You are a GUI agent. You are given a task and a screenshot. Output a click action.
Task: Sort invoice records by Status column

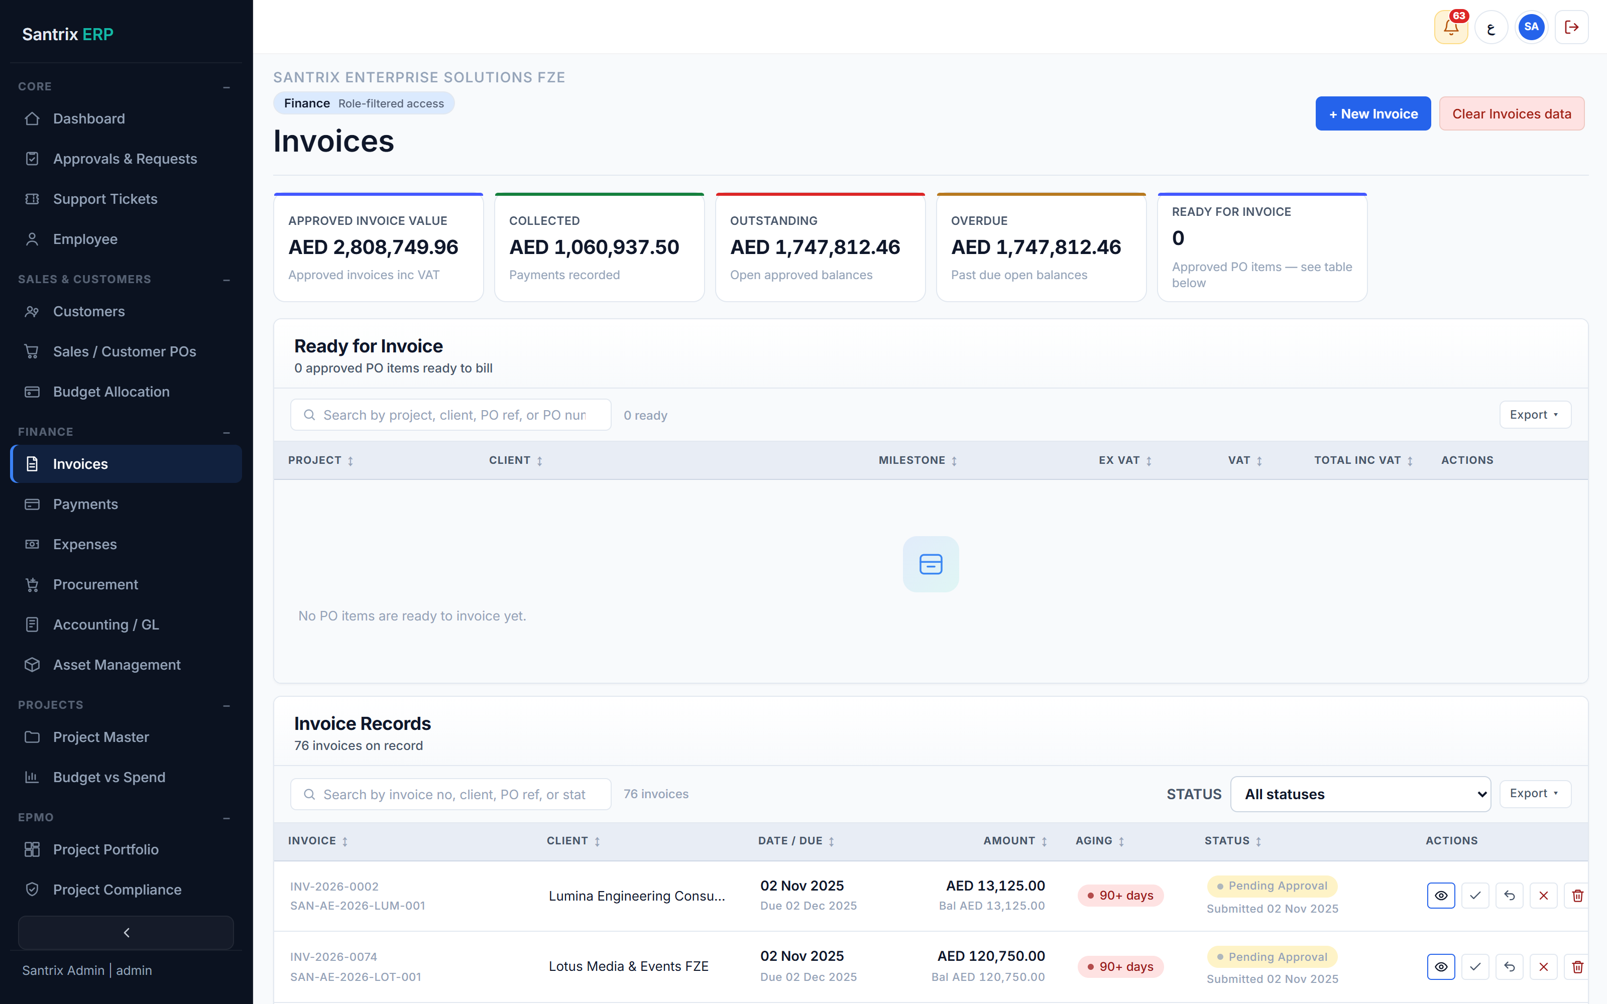(x=1233, y=841)
